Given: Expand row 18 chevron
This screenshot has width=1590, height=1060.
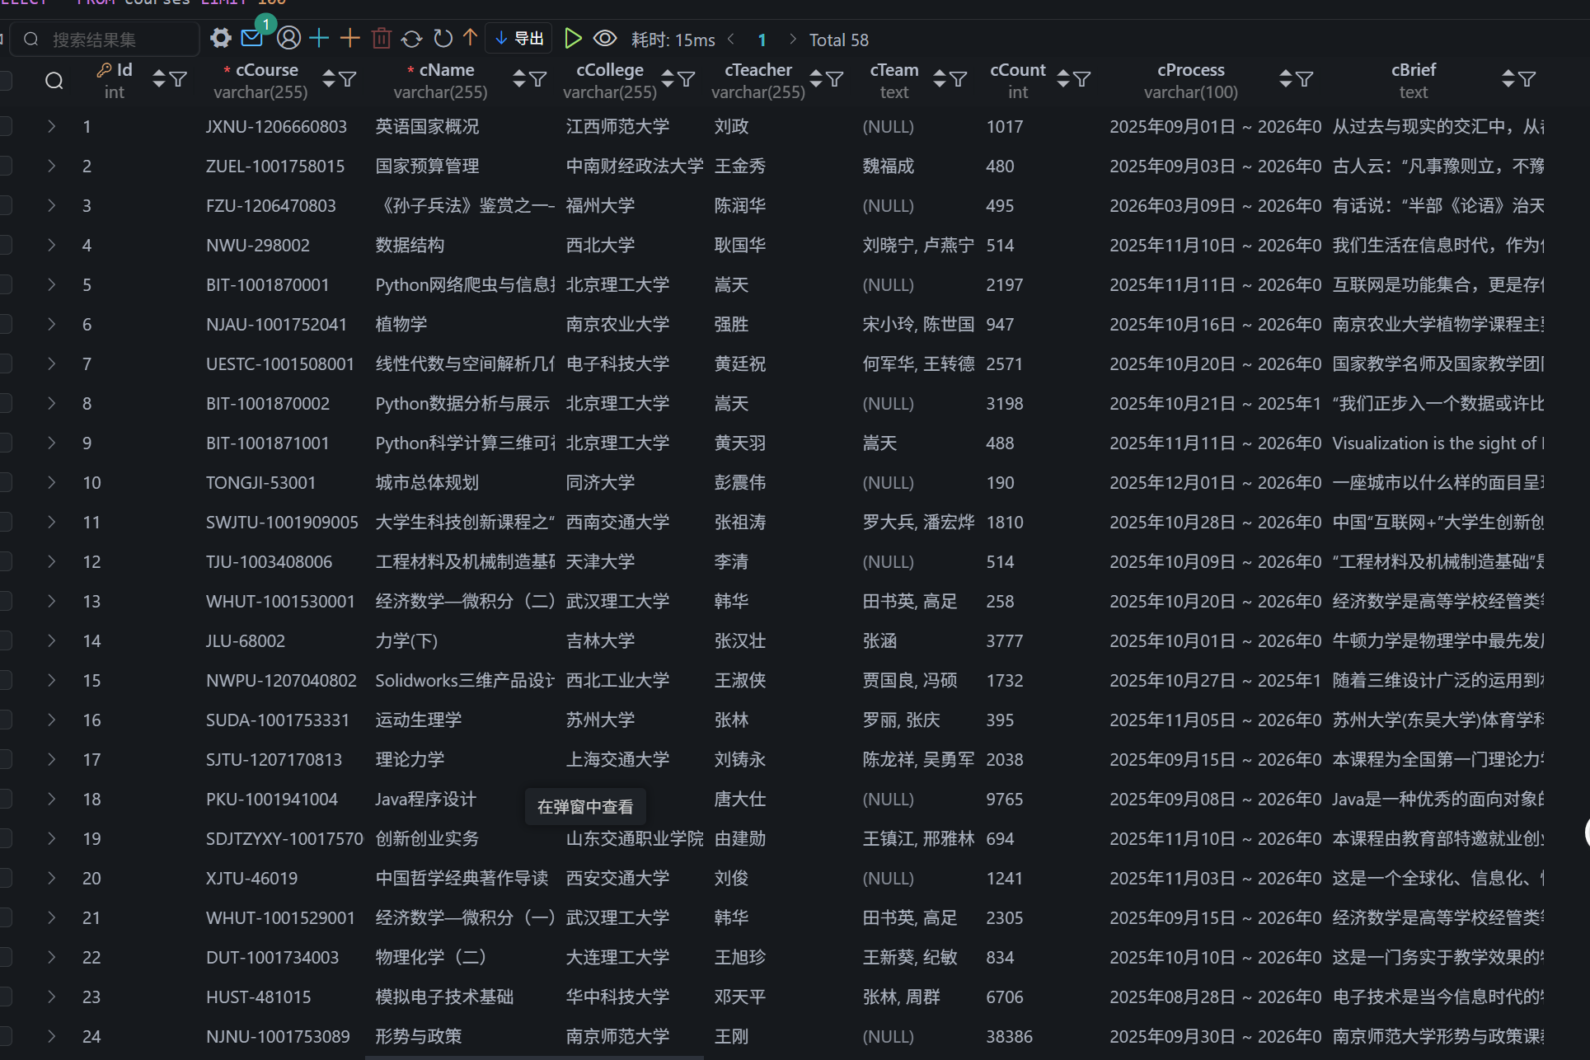Looking at the screenshot, I should [51, 799].
